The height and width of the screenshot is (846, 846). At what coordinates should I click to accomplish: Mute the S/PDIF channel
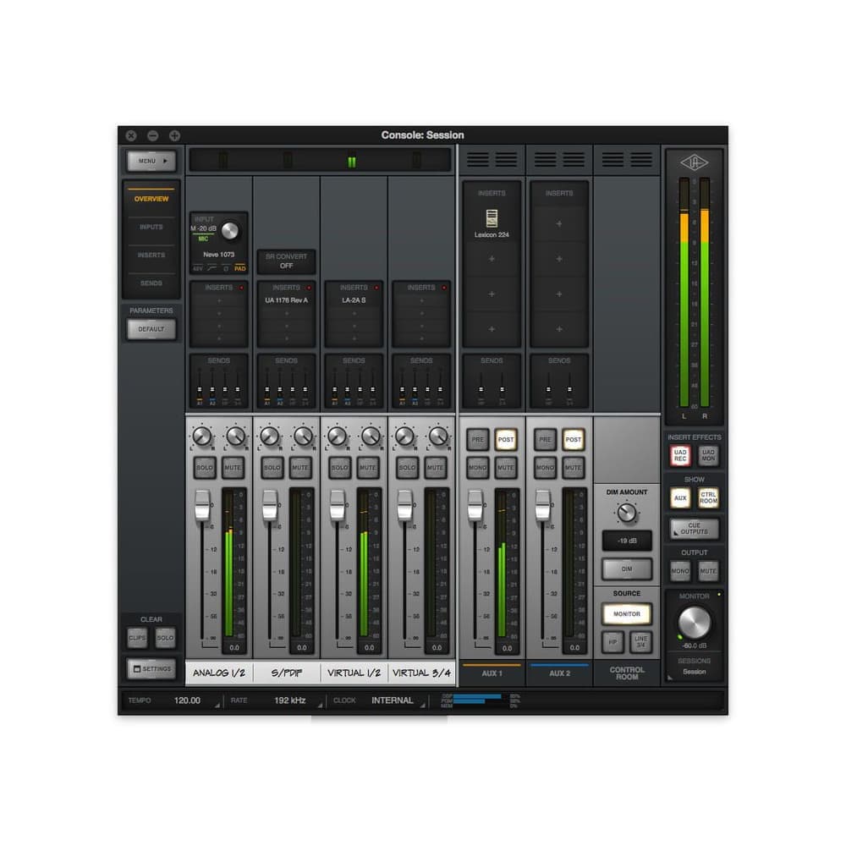[x=300, y=467]
